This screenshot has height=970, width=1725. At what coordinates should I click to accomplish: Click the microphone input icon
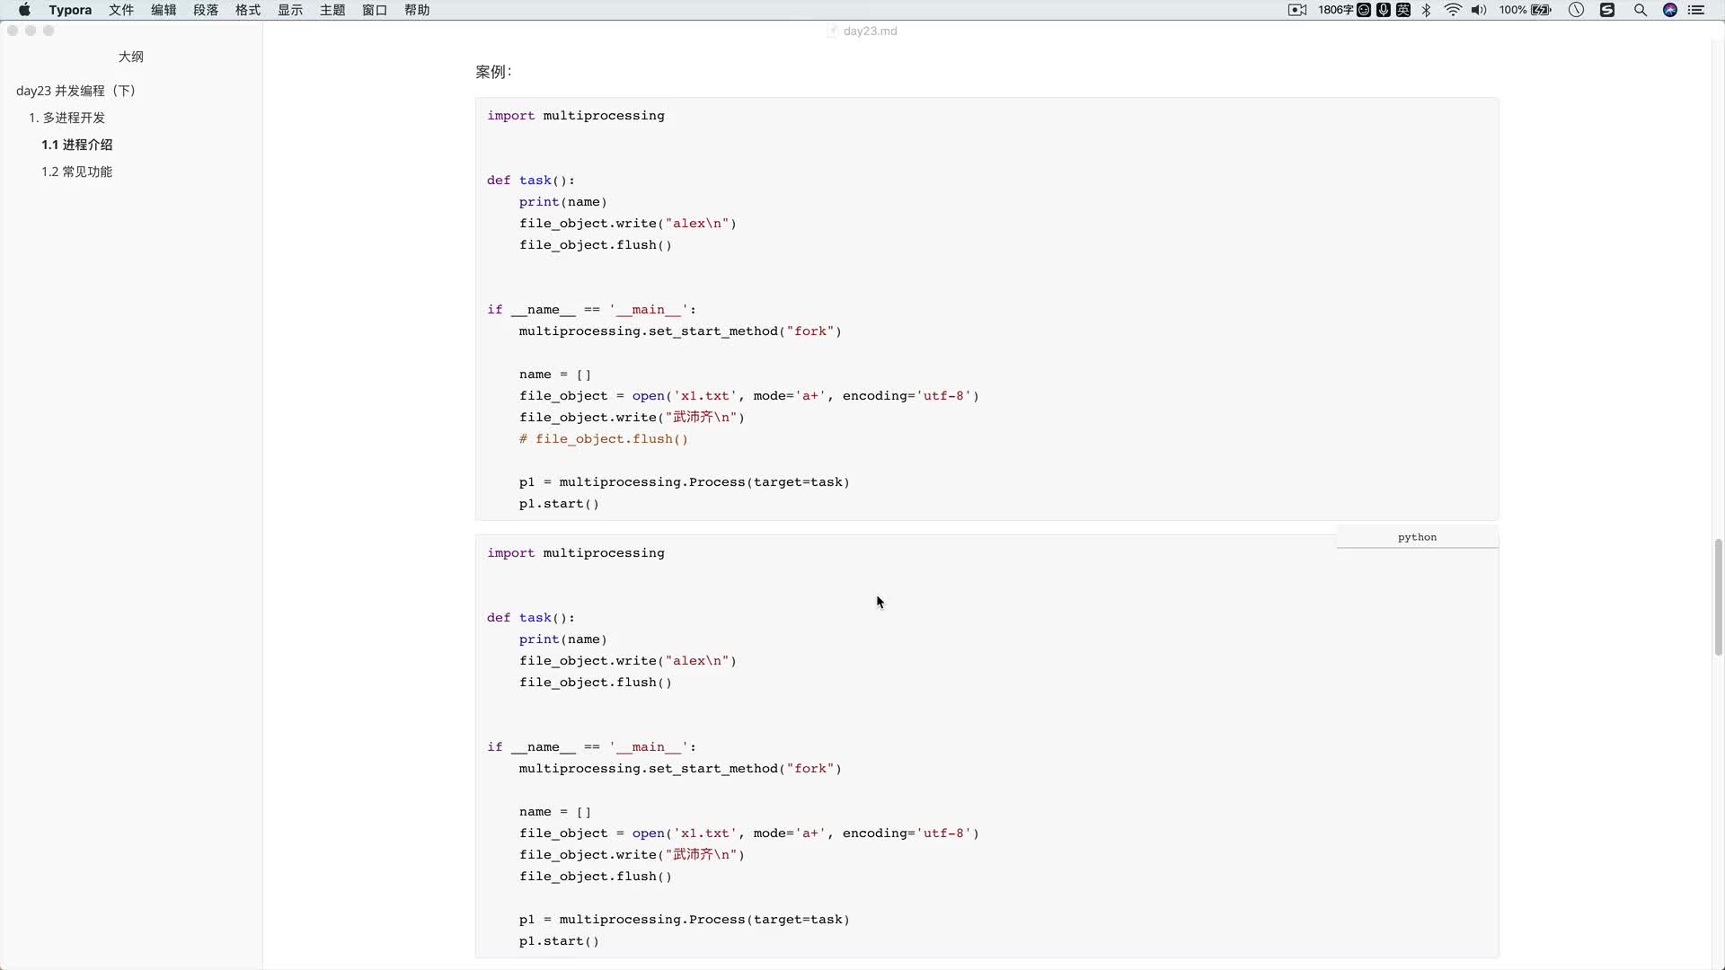[1384, 10]
